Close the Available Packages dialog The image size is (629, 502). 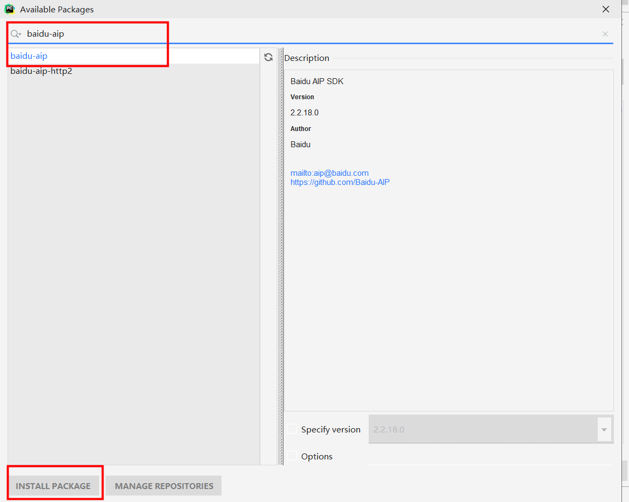[606, 9]
